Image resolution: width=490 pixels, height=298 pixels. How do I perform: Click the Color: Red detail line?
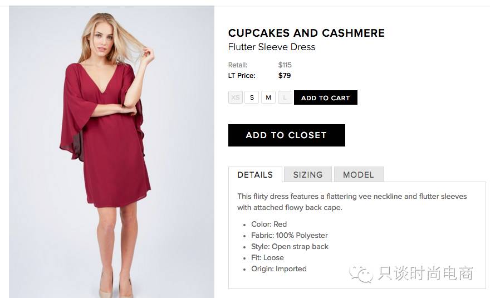click(269, 224)
